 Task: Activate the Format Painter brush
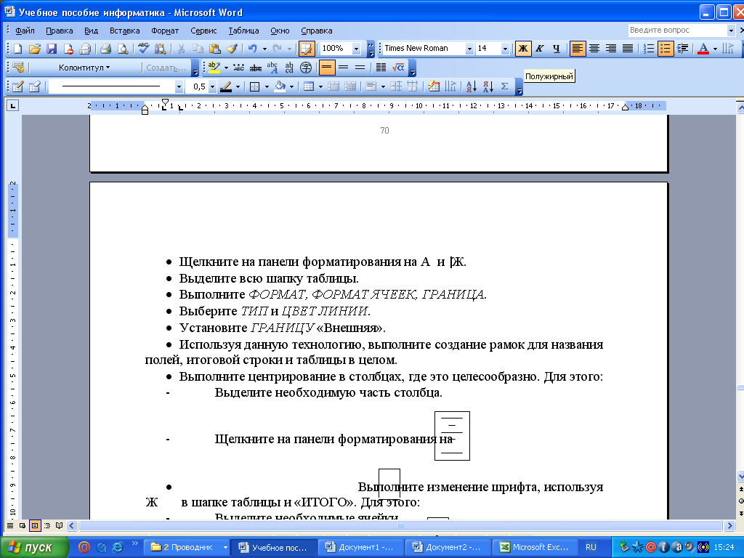232,49
